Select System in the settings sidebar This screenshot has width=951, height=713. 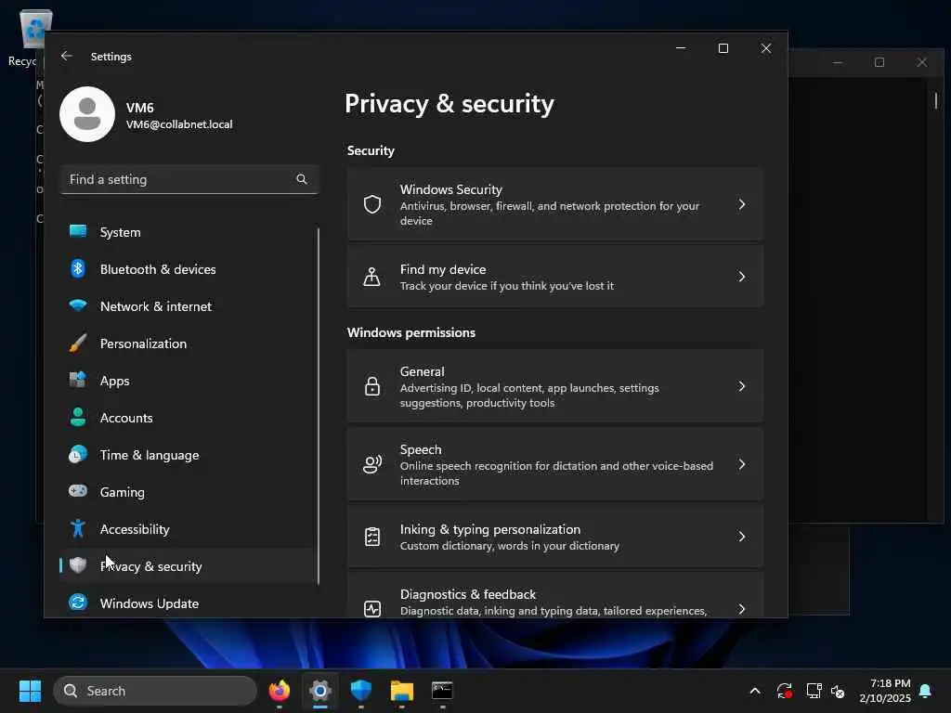pos(188,231)
